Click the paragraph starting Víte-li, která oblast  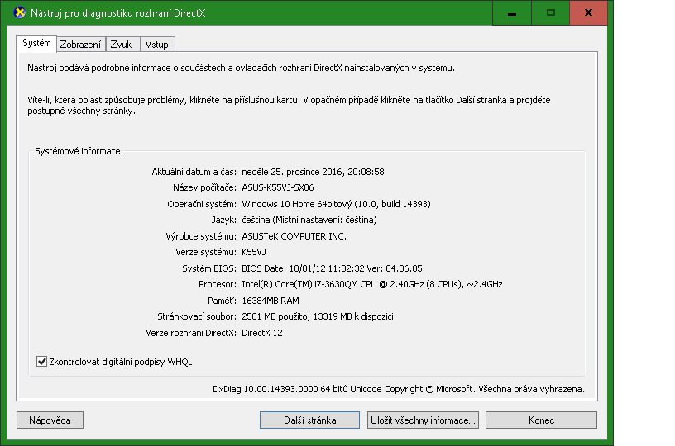click(x=289, y=105)
